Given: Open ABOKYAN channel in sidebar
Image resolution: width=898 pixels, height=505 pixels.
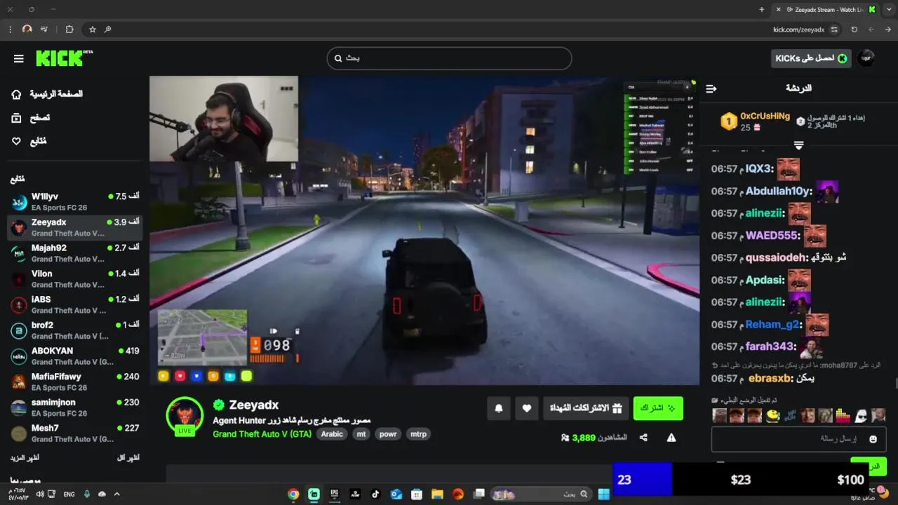Looking at the screenshot, I should coord(74,356).
